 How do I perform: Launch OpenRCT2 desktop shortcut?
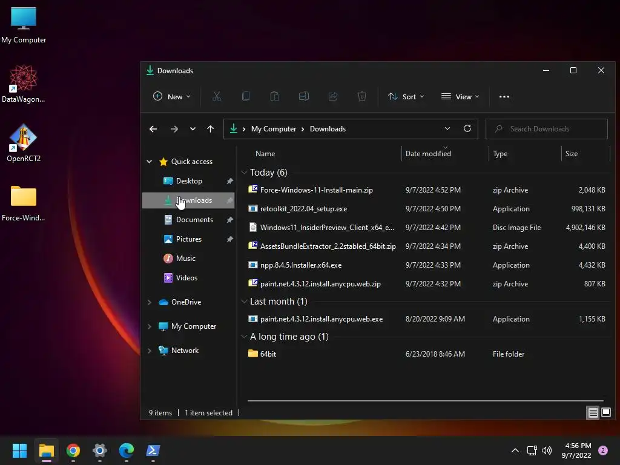(24, 143)
